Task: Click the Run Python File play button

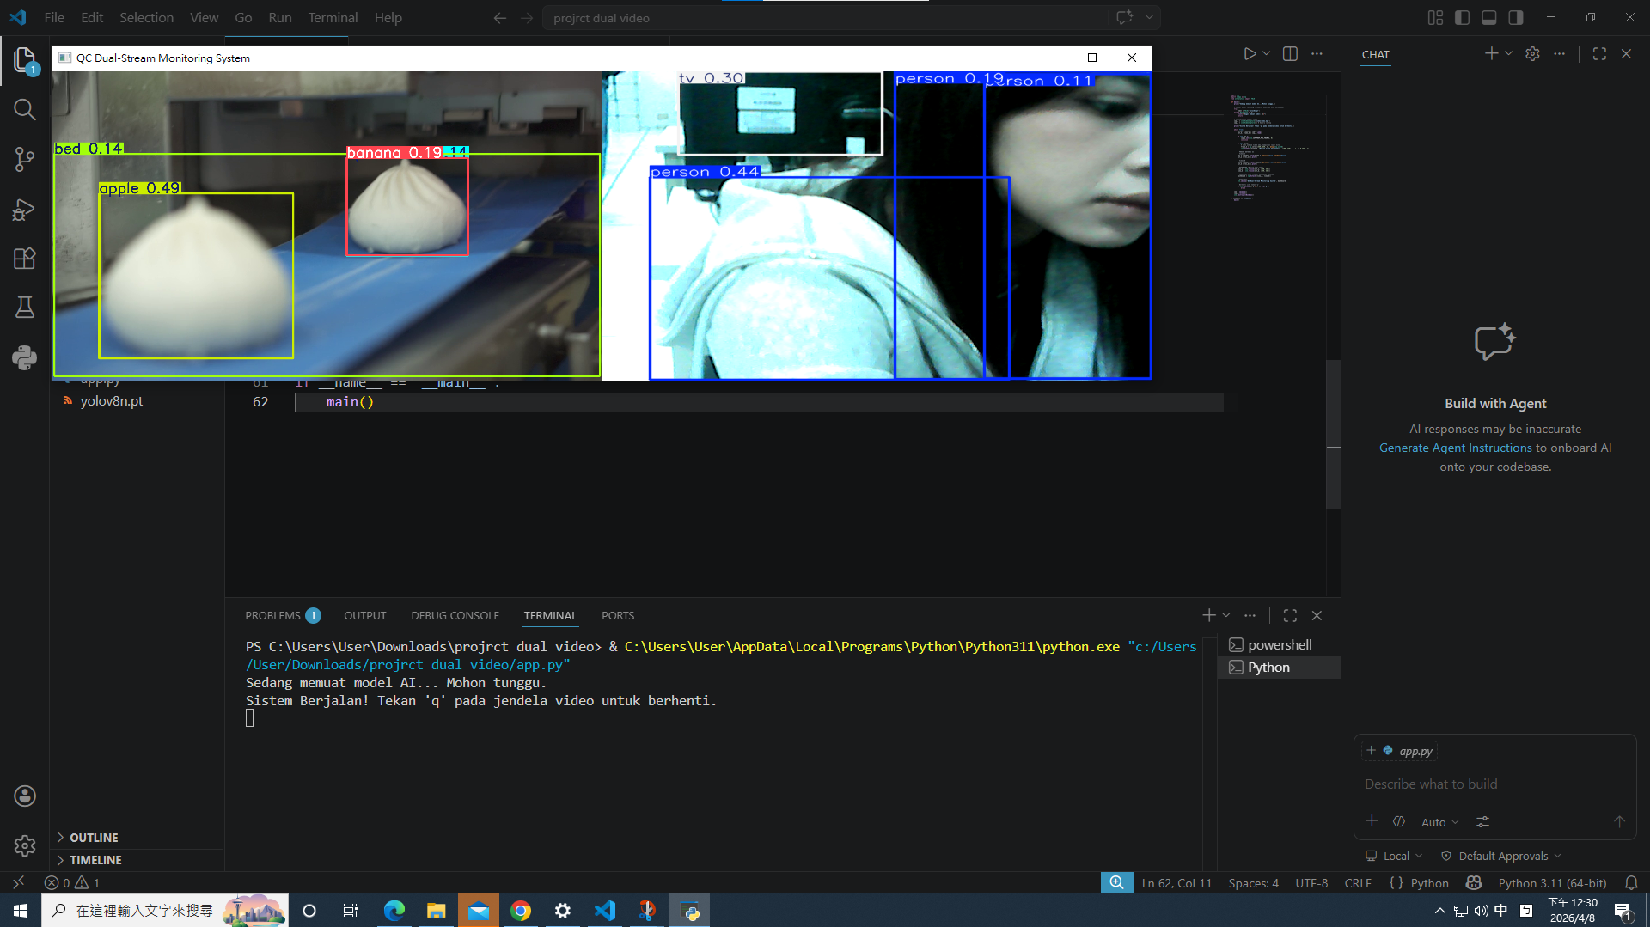Action: 1250,54
